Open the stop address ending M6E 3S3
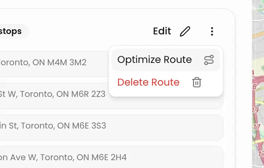 point(53,126)
